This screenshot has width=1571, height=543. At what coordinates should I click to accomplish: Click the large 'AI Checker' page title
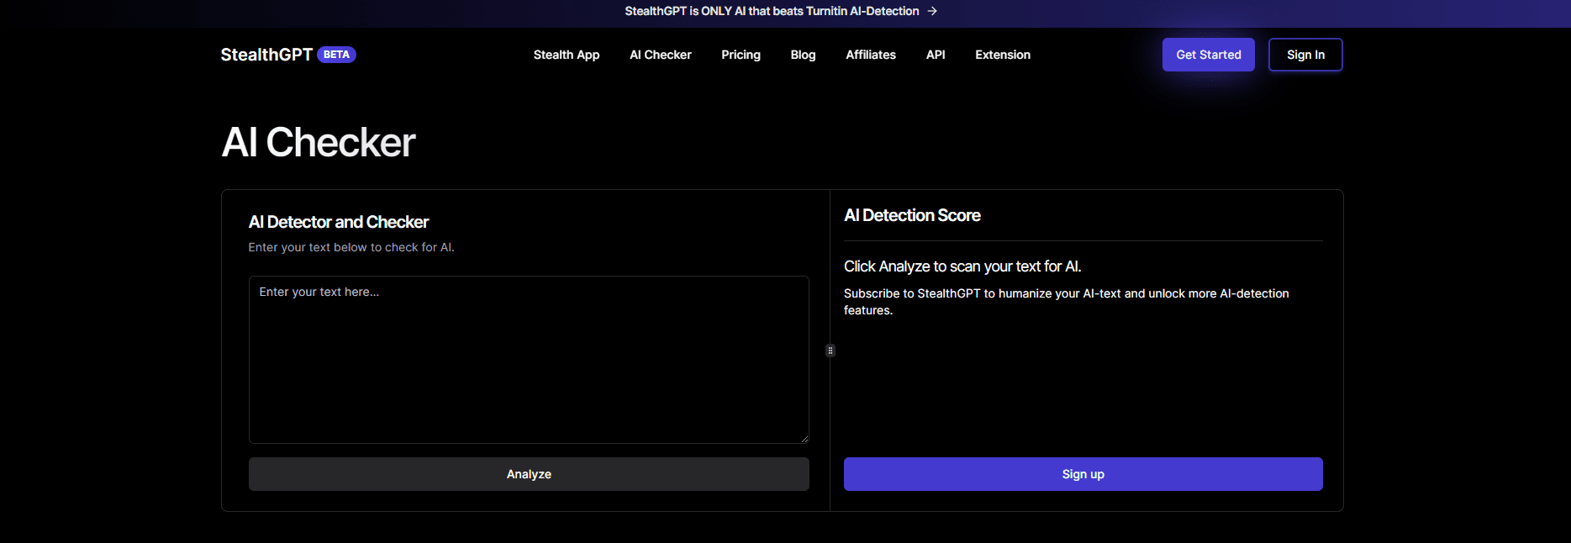[x=318, y=142]
